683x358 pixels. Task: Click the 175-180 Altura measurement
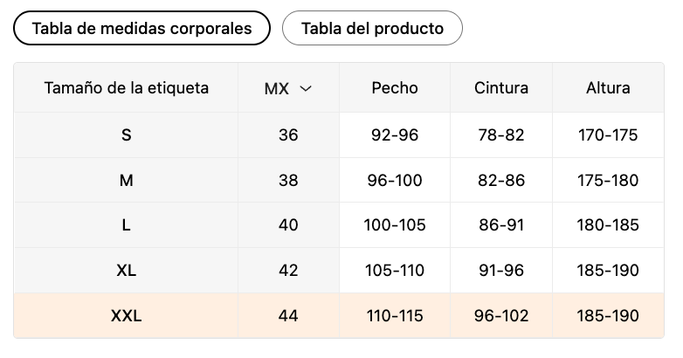(x=608, y=181)
